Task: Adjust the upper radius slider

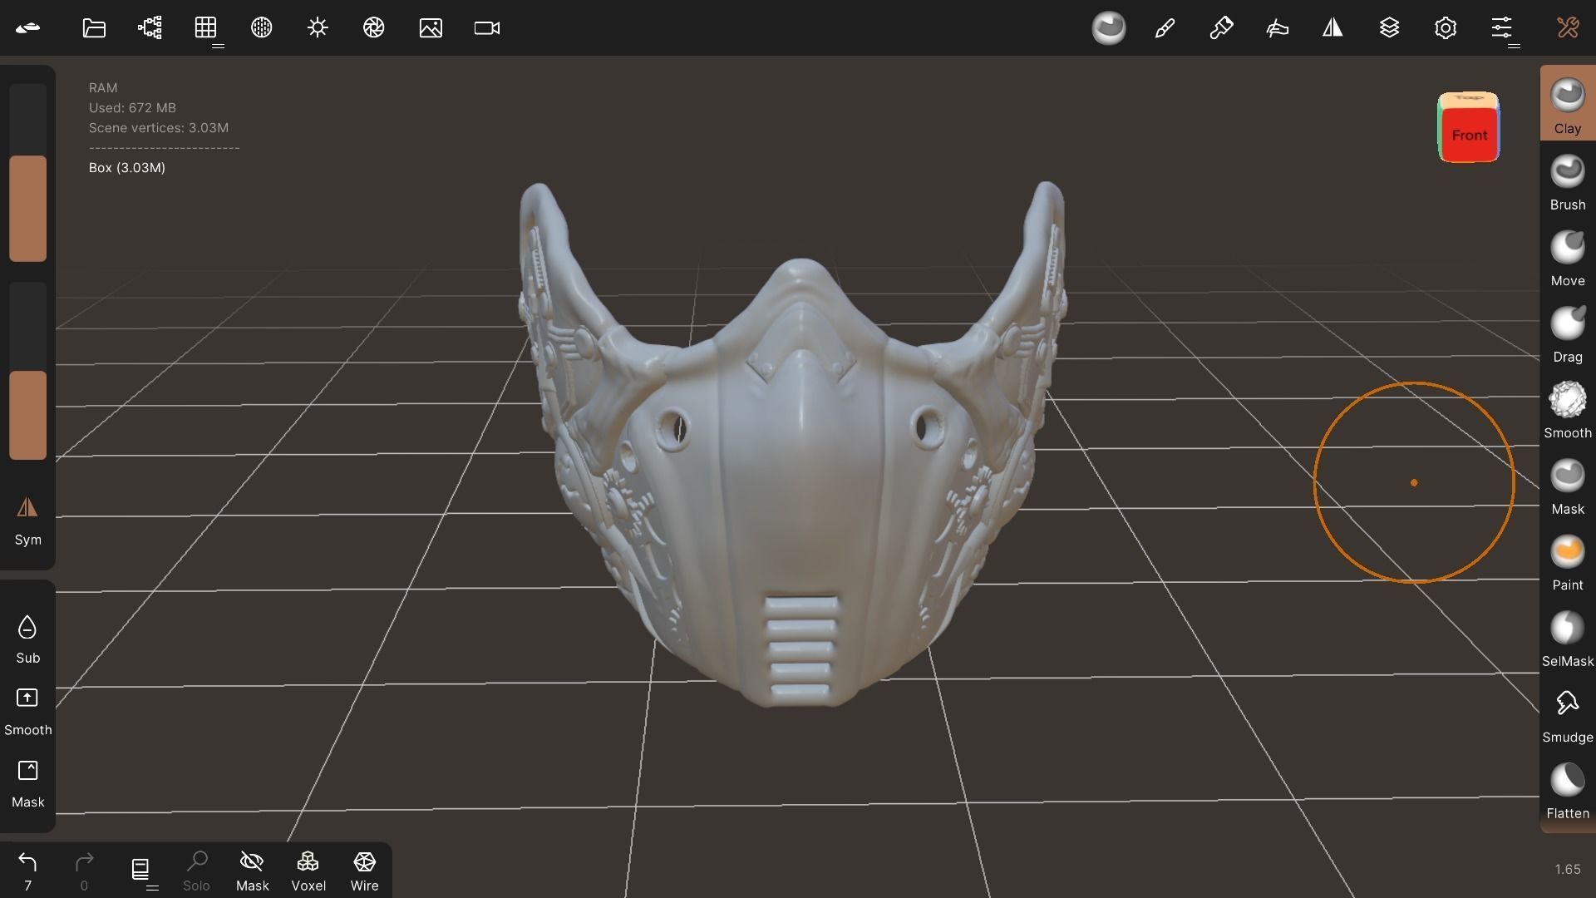Action: (27, 173)
